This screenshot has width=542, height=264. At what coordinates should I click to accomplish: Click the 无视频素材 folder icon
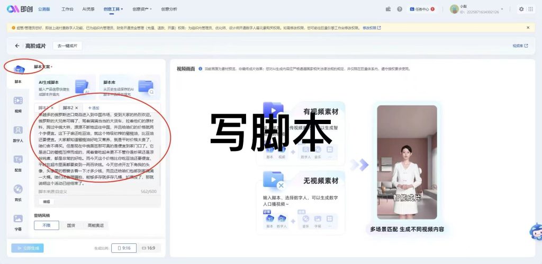[x=274, y=179]
